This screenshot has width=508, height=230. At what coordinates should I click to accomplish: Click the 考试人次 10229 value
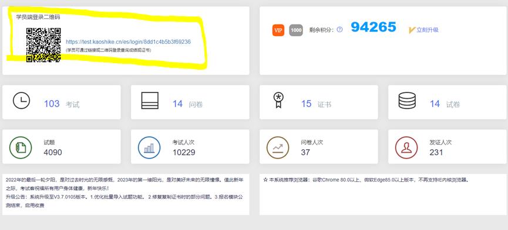184,152
